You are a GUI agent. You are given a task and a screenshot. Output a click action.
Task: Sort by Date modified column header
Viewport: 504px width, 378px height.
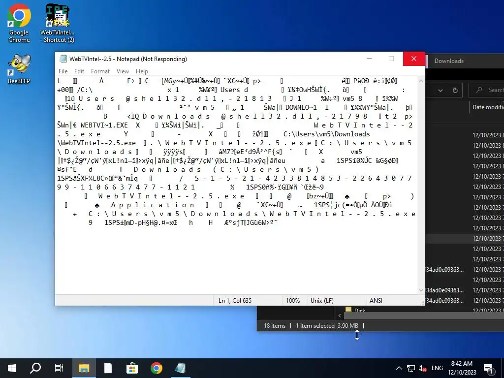point(488,107)
